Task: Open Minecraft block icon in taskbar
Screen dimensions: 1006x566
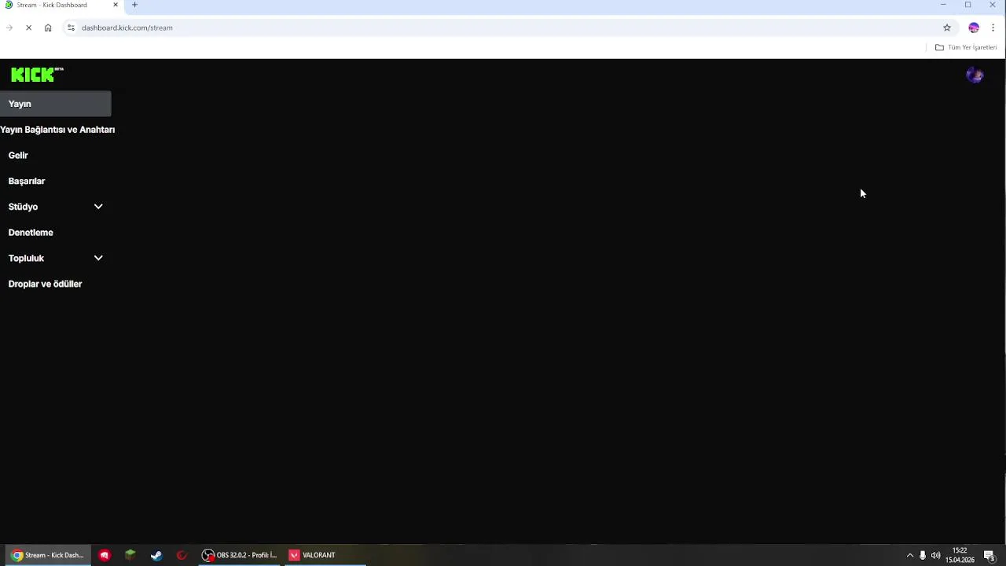Action: pyautogui.click(x=130, y=555)
